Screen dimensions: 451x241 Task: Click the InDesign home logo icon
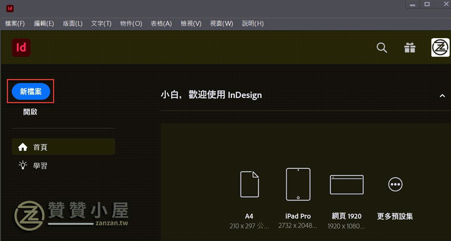coord(21,47)
